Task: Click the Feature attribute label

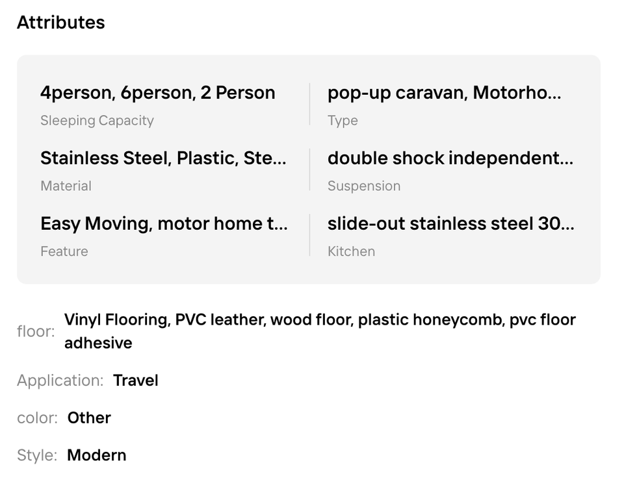Action: (x=64, y=252)
